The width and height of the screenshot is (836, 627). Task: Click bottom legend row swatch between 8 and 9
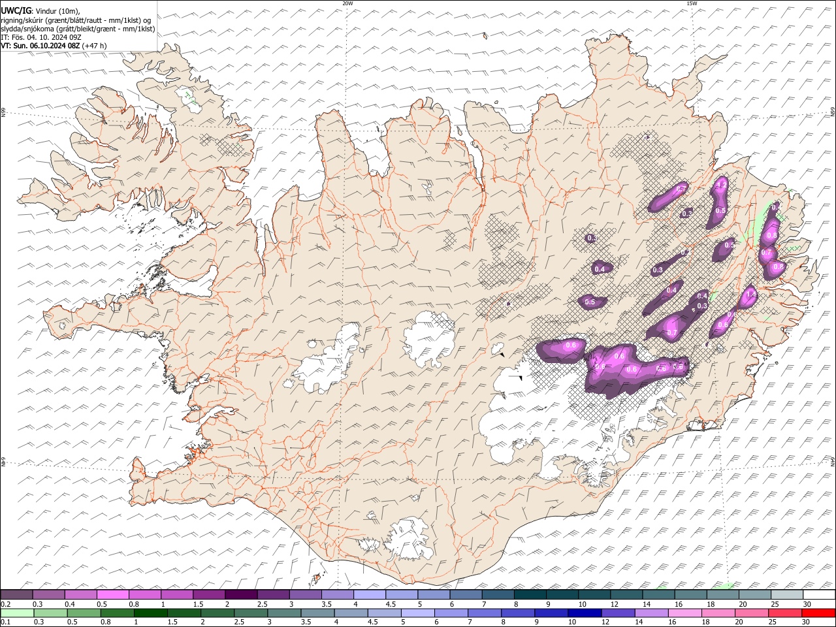pyautogui.click(x=517, y=613)
